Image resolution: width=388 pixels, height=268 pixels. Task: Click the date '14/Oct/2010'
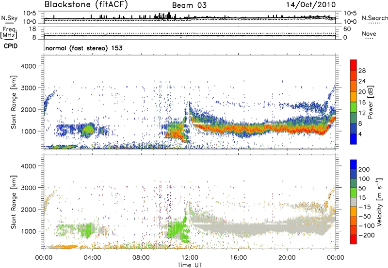311,5
